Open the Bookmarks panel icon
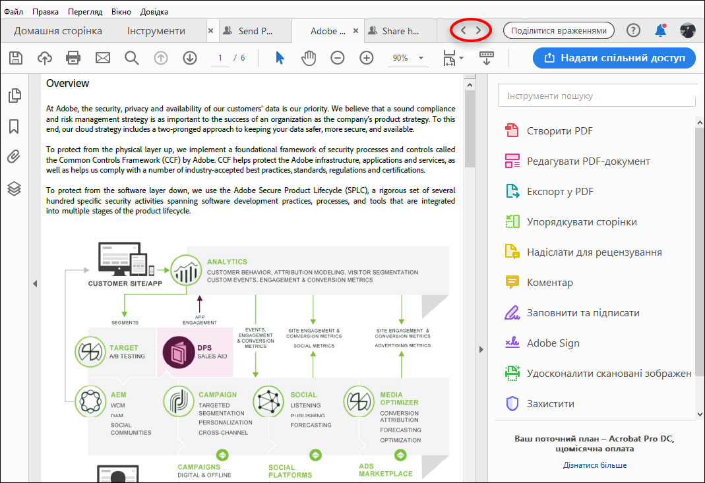705x483 pixels. pos(14,127)
